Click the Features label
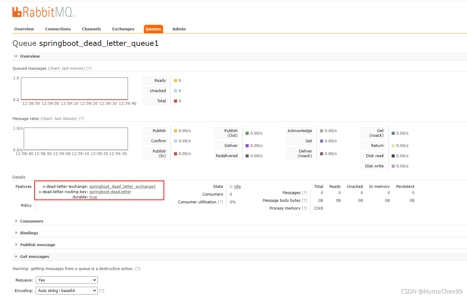467x297 pixels. click(x=24, y=186)
